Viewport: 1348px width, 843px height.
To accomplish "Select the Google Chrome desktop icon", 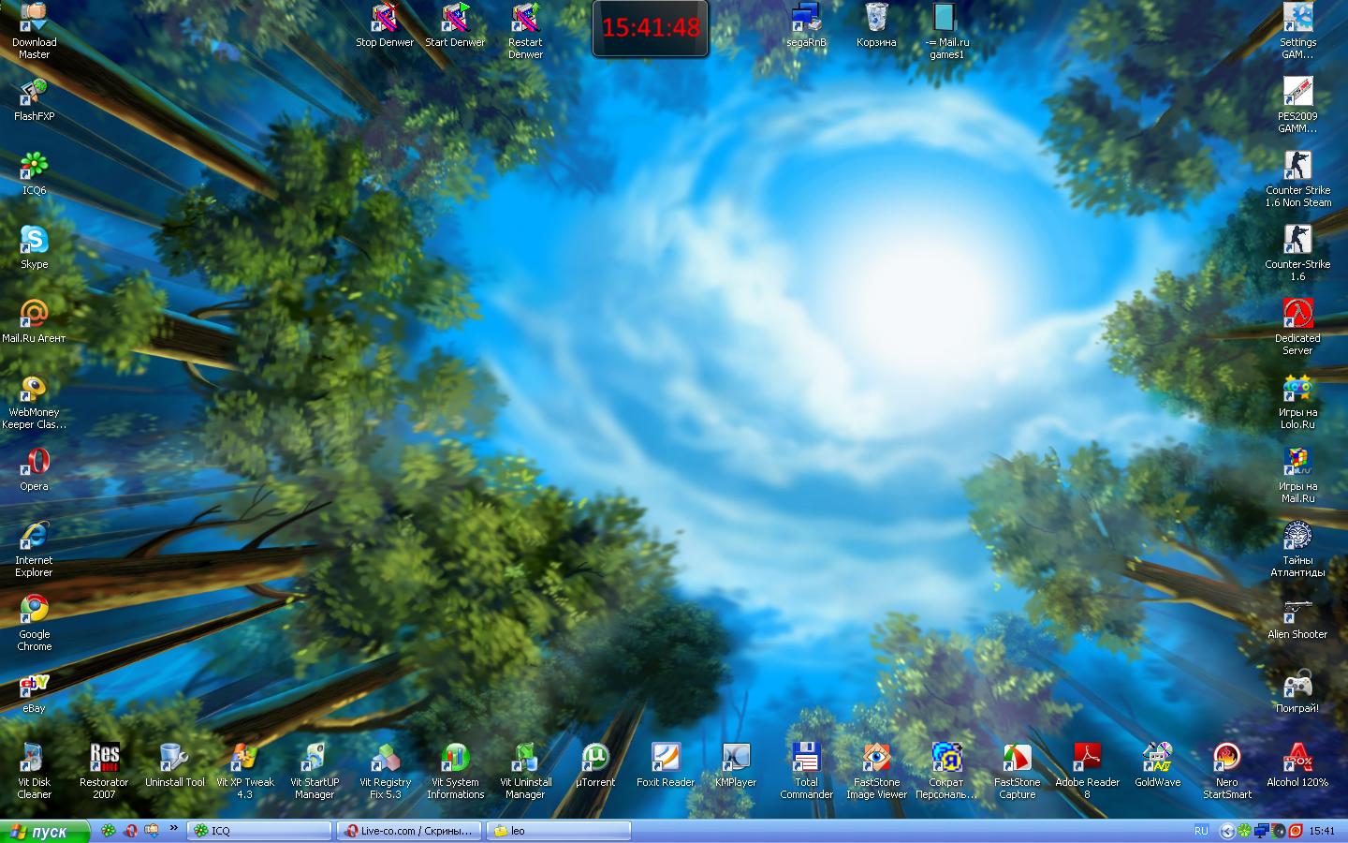I will click(34, 611).
